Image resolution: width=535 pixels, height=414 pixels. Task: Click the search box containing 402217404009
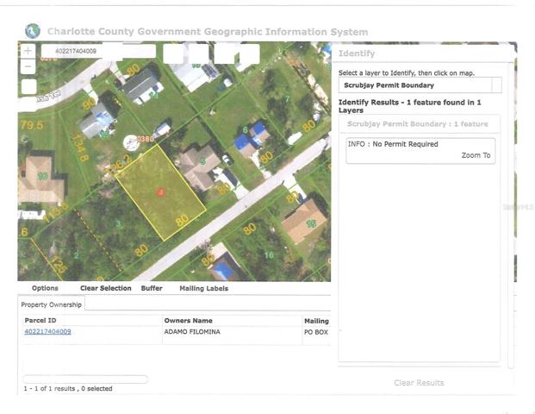[98, 51]
